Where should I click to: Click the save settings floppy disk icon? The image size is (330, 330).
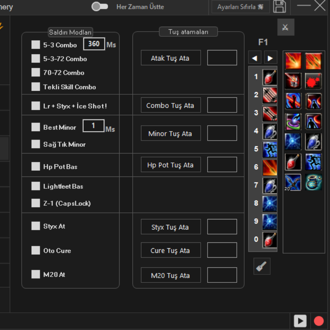tap(279, 6)
